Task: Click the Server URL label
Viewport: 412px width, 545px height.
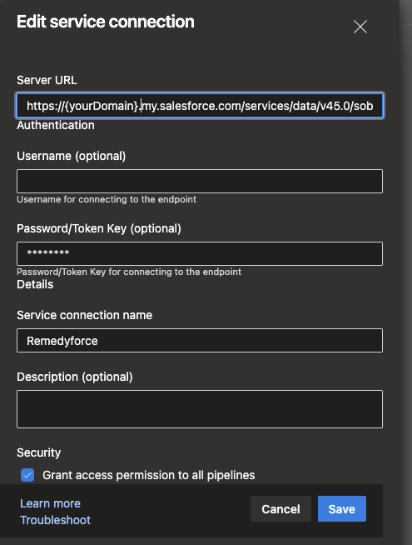Action: pos(47,80)
